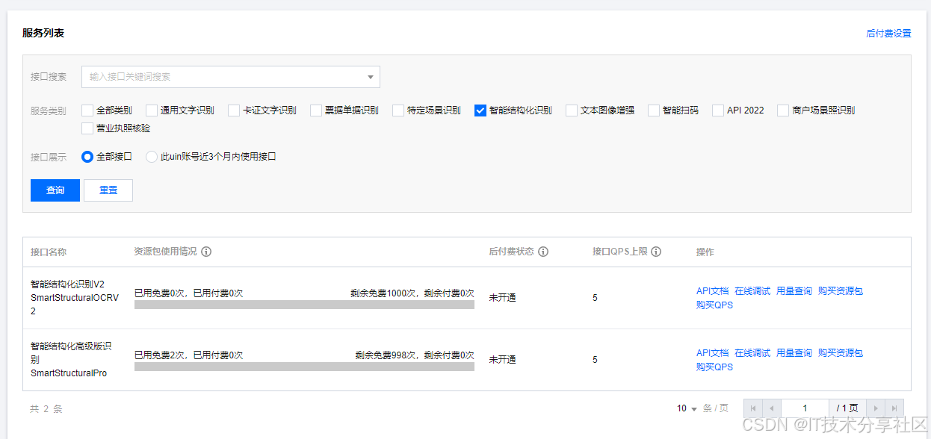Click 剩余免费1000次，剩余付费0次 text

point(412,293)
